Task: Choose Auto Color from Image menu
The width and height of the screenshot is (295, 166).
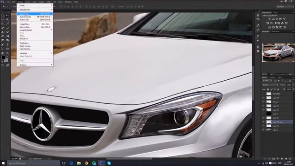Action: (x=35, y=20)
